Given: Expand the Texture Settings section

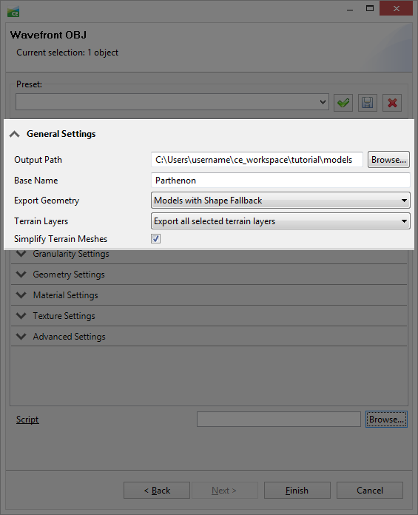Looking at the screenshot, I should click(21, 316).
